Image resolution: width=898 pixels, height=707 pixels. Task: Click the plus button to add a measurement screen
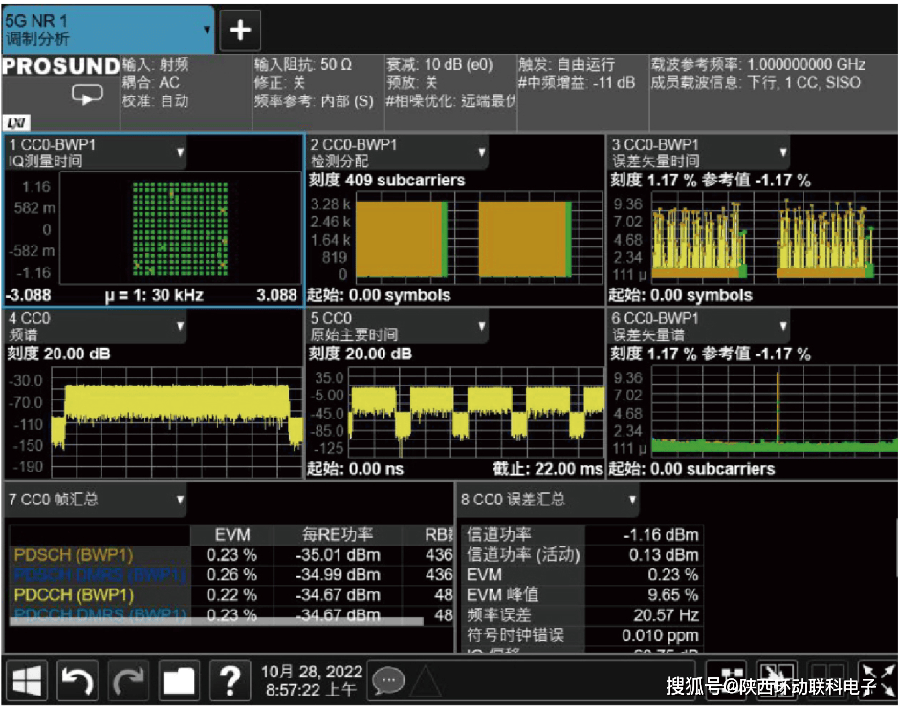click(240, 31)
